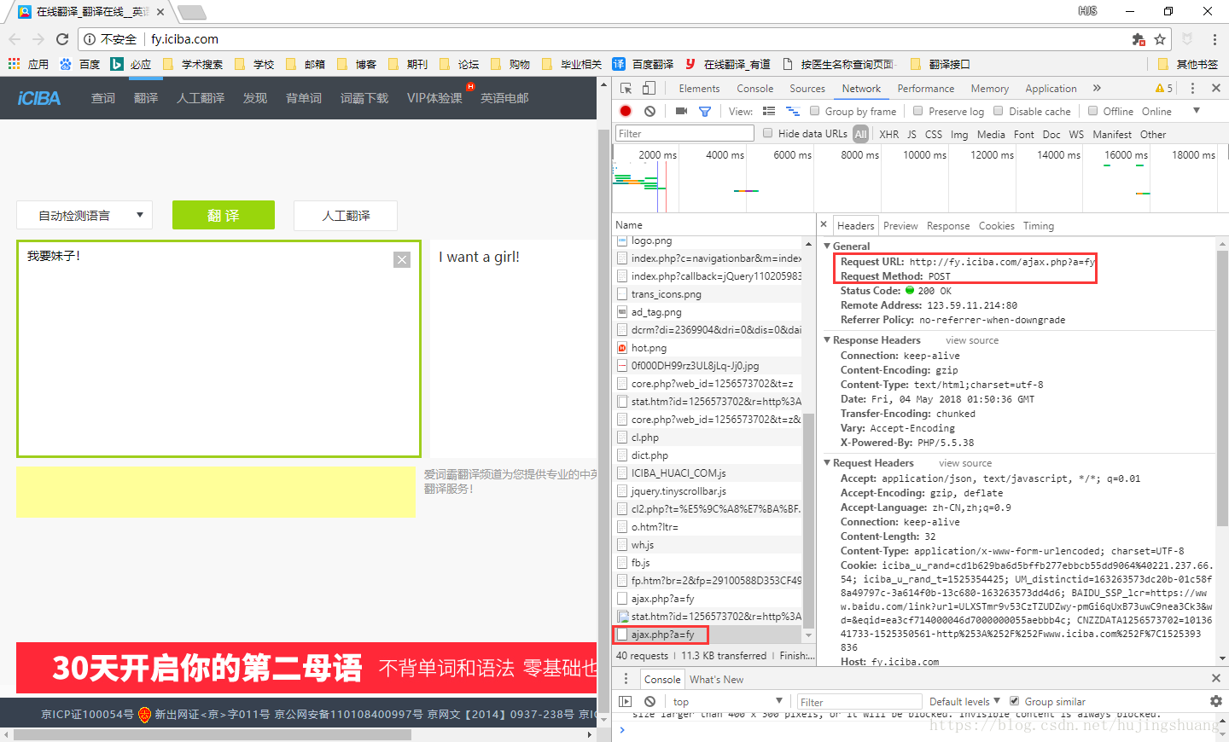Open the Cookies tab of request

click(997, 226)
